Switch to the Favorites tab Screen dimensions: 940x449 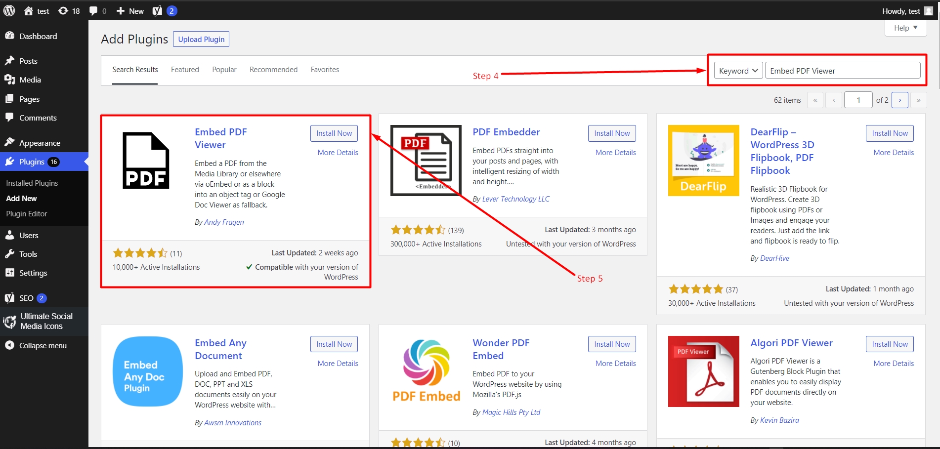tap(325, 70)
